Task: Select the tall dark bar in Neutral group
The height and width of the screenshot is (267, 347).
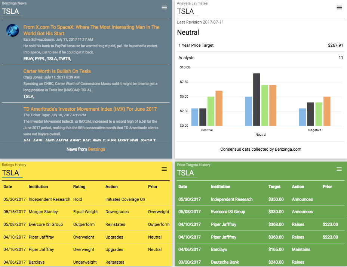Action: (257, 99)
